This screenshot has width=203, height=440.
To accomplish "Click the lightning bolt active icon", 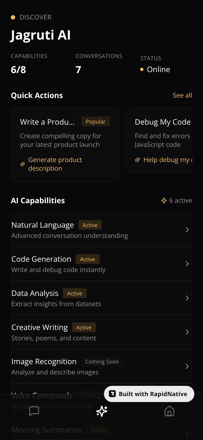I will pos(164,200).
